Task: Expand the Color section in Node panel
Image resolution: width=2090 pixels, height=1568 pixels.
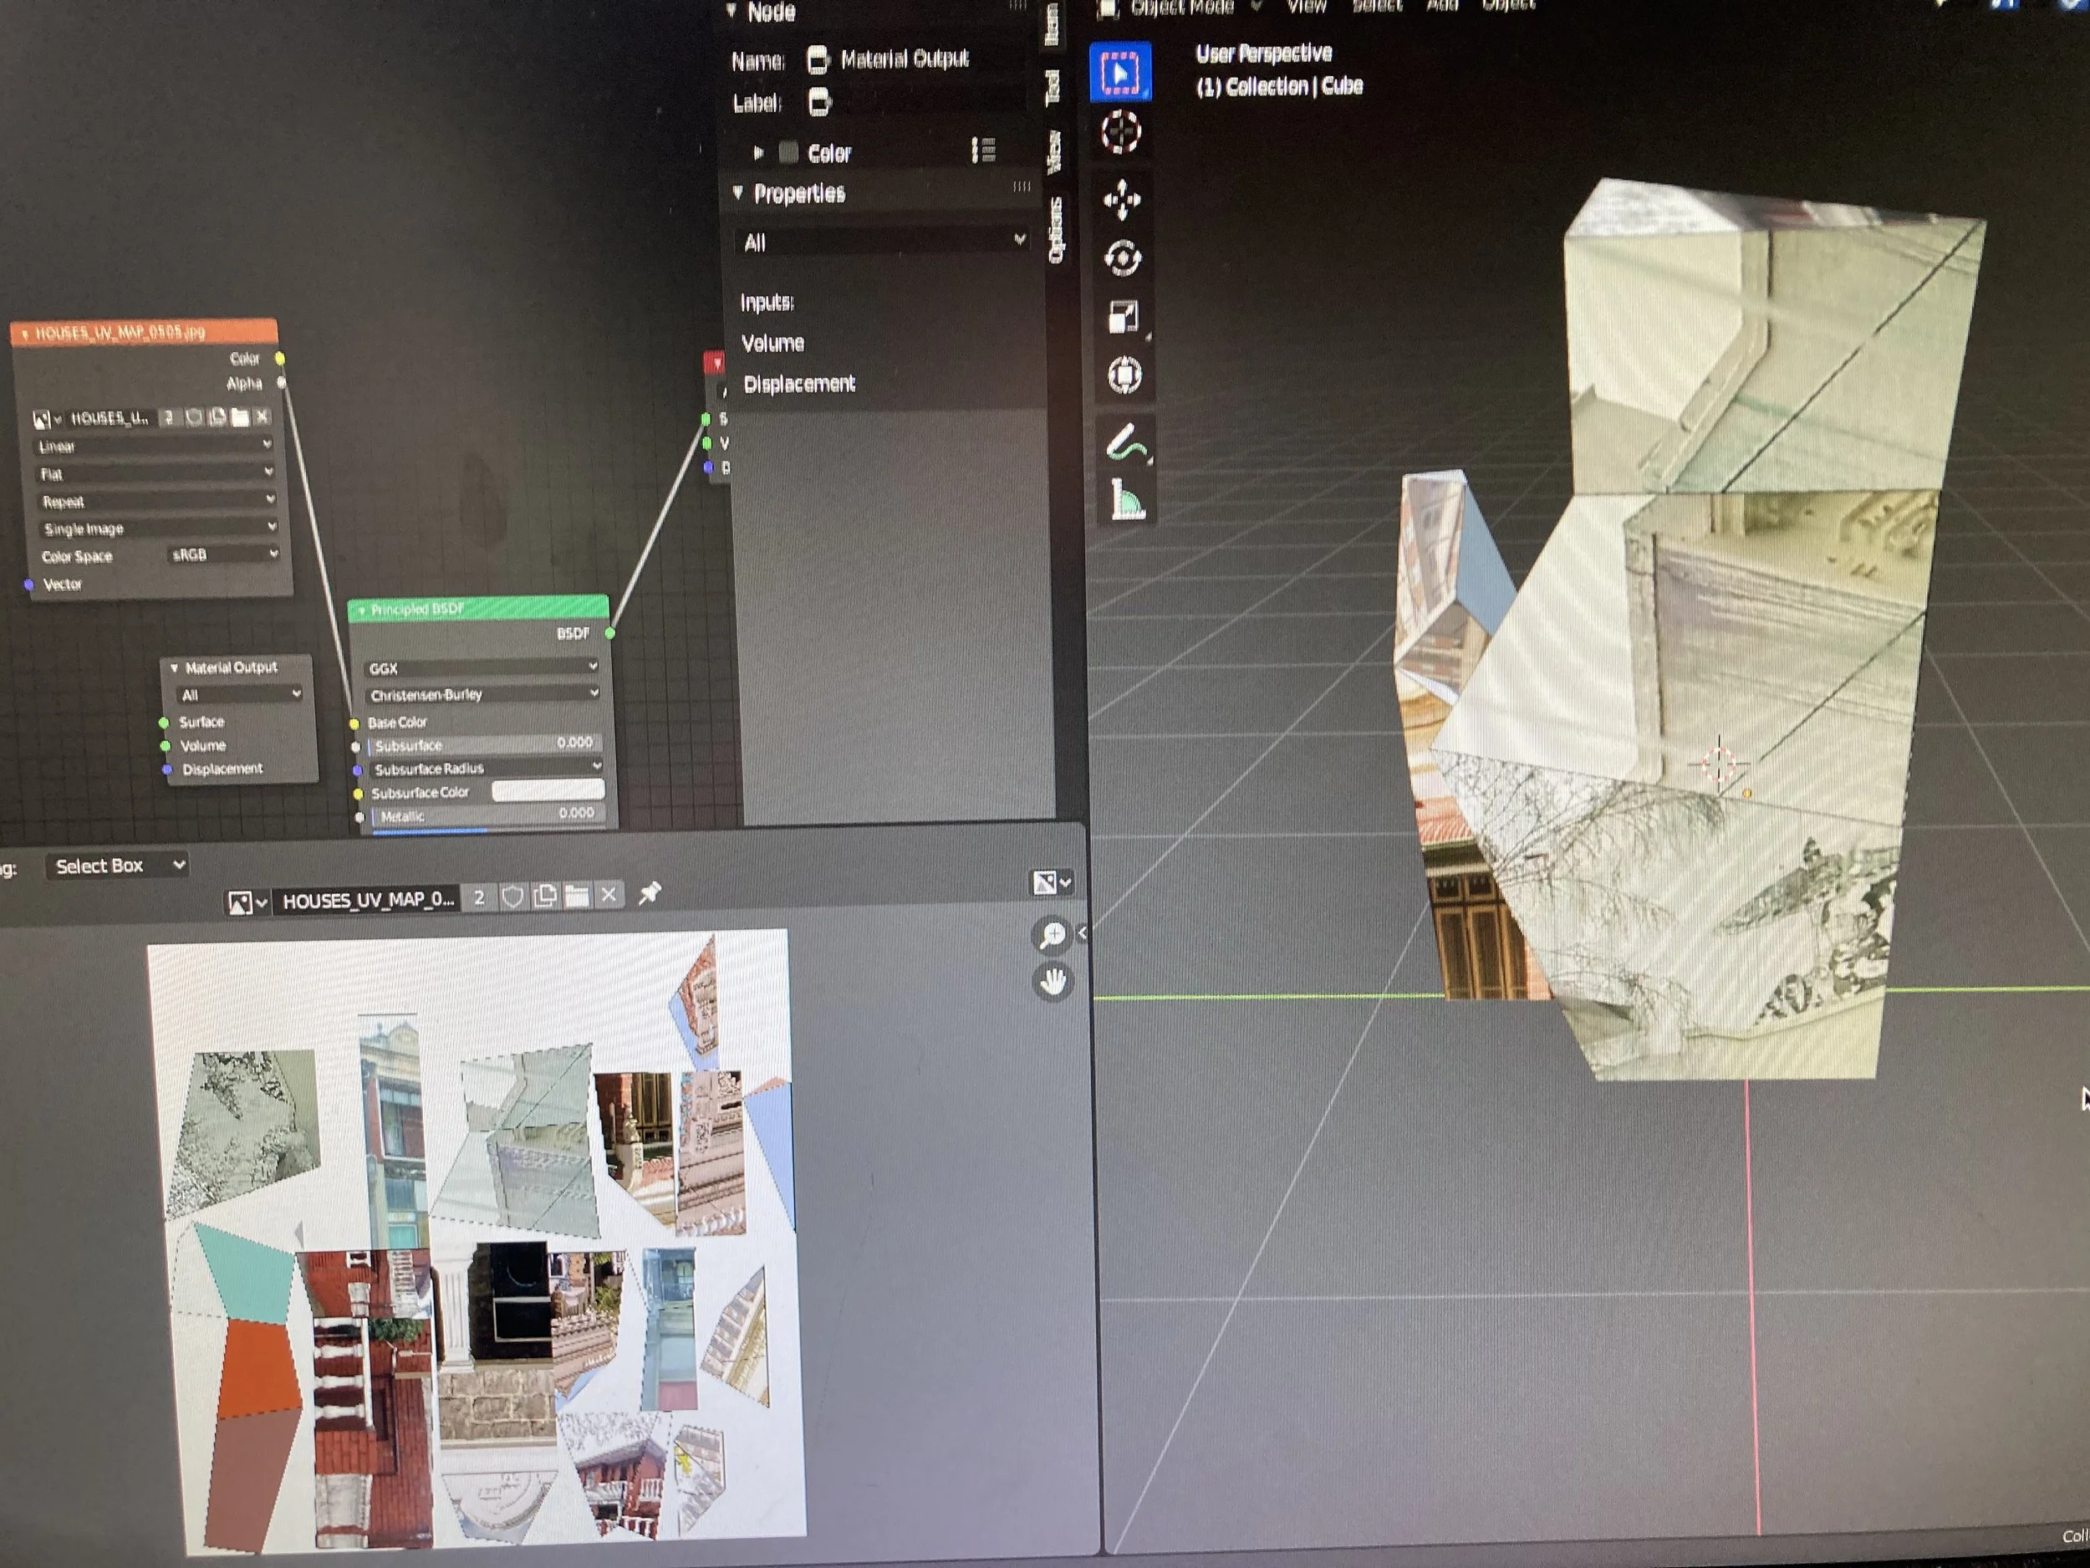Action: point(759,152)
